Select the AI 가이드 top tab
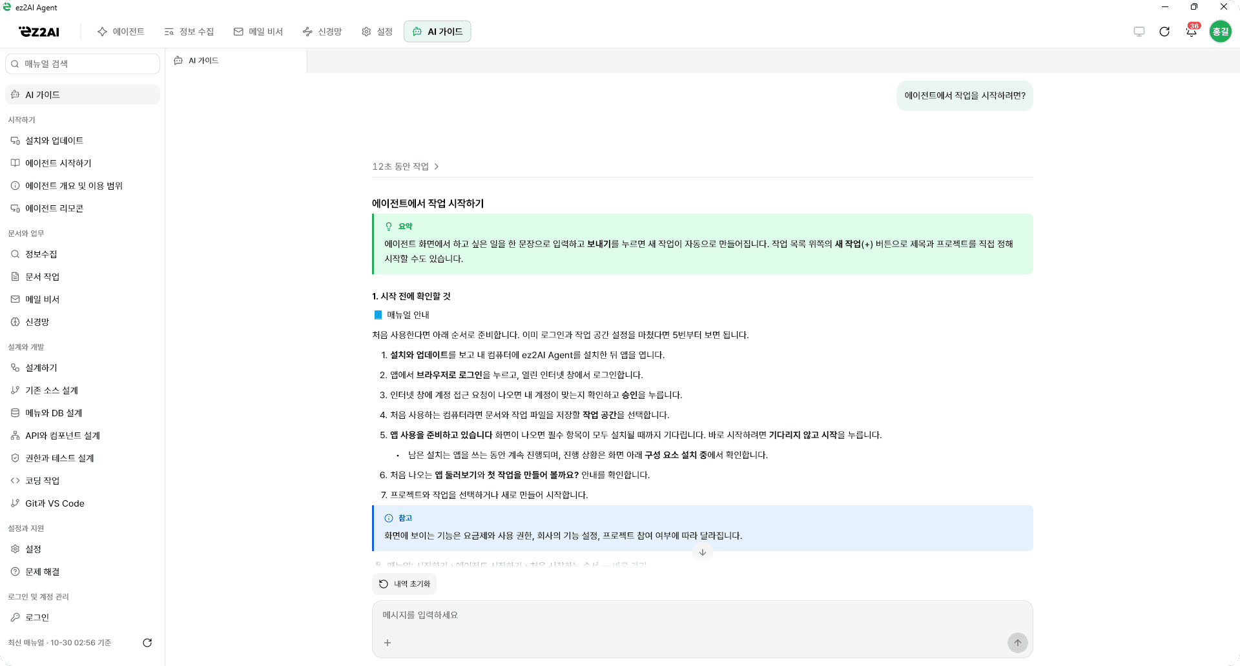The width and height of the screenshot is (1240, 666). click(x=437, y=32)
